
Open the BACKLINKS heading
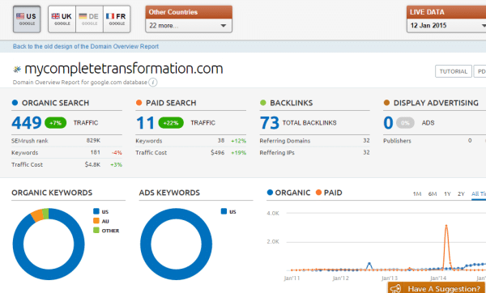pyautogui.click(x=292, y=103)
